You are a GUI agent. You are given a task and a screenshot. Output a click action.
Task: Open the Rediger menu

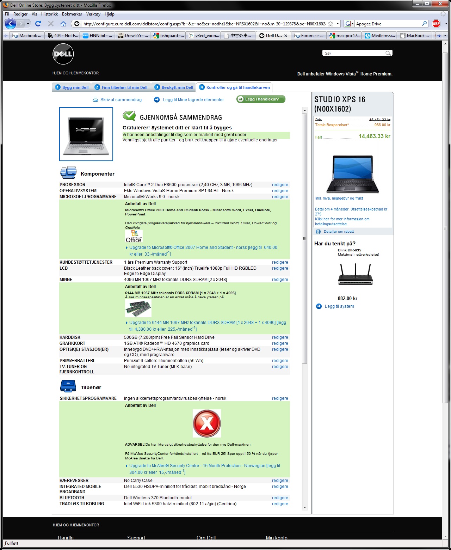20,14
